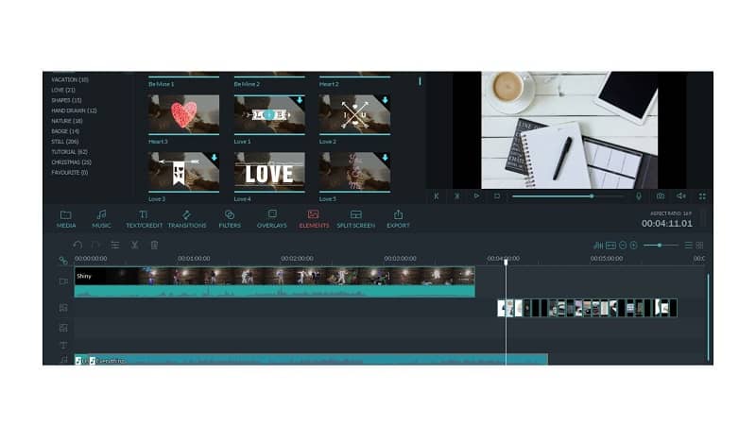756x425 pixels.
Task: Open the OVERLAYS tab
Action: (272, 219)
